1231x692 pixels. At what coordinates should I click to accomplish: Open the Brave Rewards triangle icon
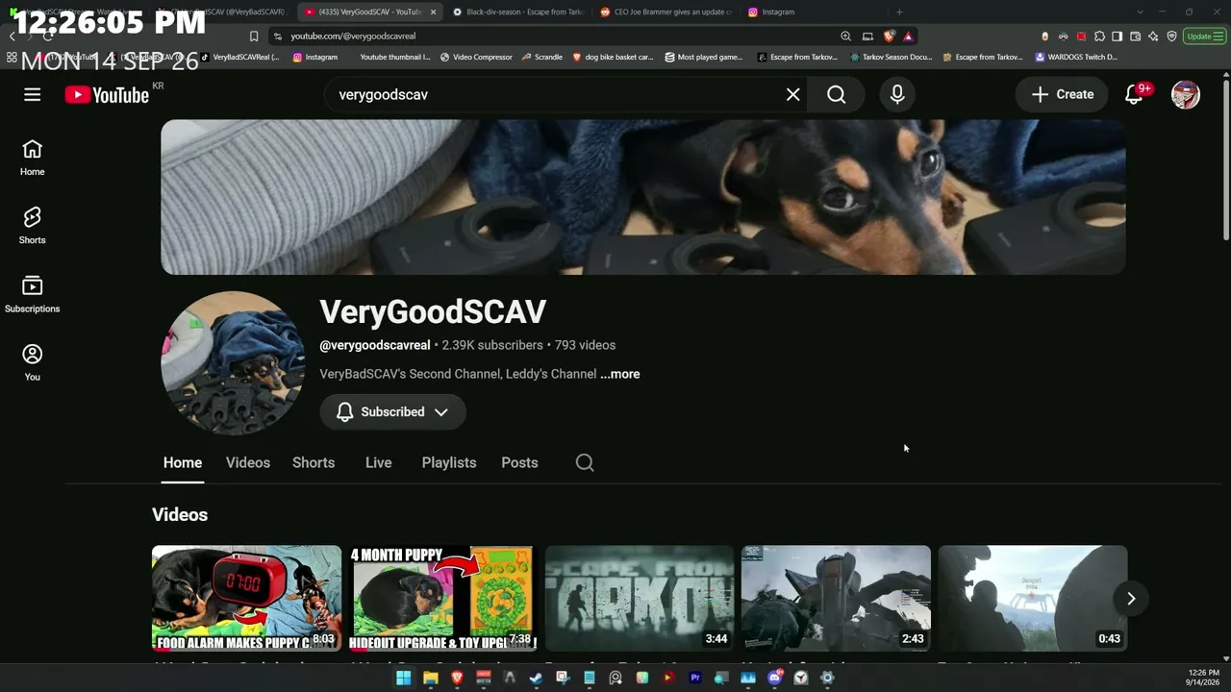click(x=908, y=36)
